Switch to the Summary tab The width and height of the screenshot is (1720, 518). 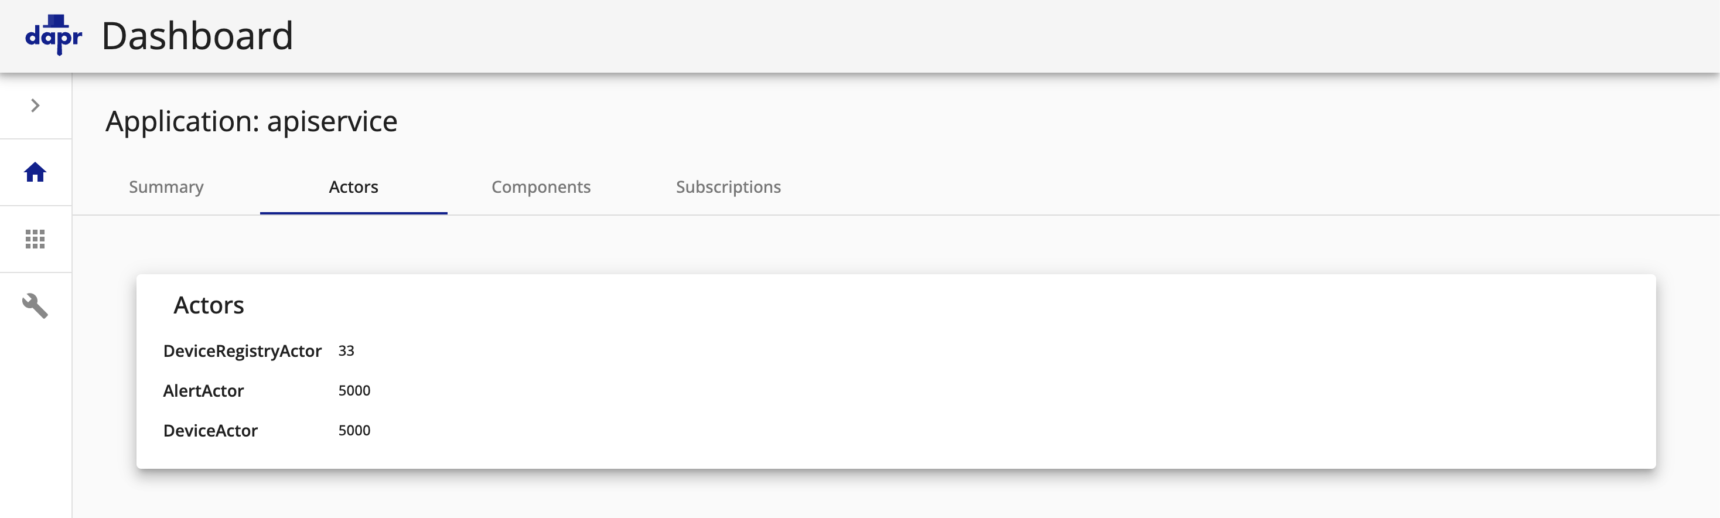click(x=166, y=187)
